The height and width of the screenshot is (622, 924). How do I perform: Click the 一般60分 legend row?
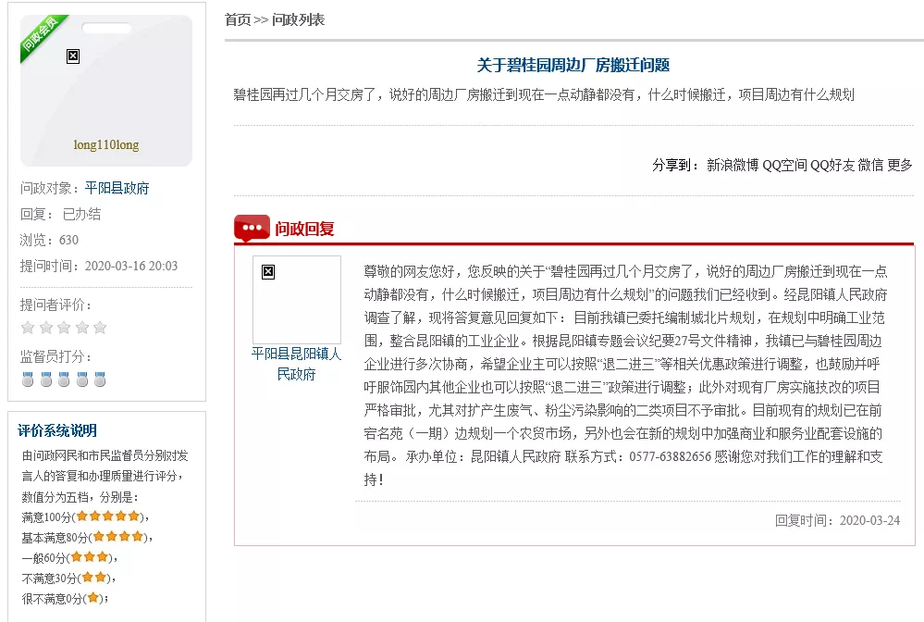click(x=69, y=558)
